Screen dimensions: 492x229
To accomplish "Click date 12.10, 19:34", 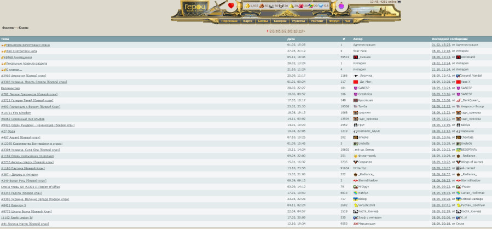I will (x=296, y=224).
